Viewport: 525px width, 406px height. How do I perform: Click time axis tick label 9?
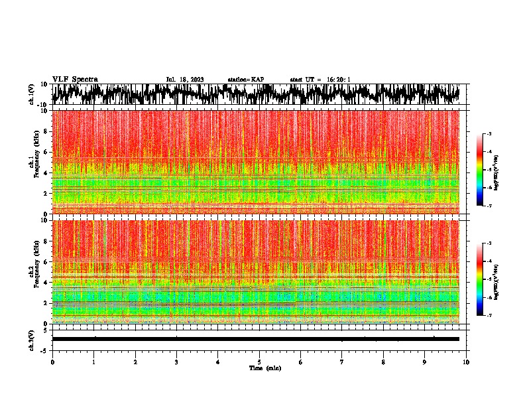point(424,362)
